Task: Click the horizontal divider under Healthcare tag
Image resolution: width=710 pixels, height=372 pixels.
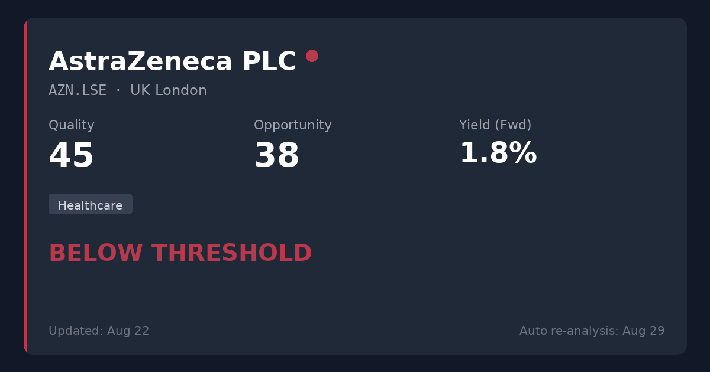Action: pos(357,227)
